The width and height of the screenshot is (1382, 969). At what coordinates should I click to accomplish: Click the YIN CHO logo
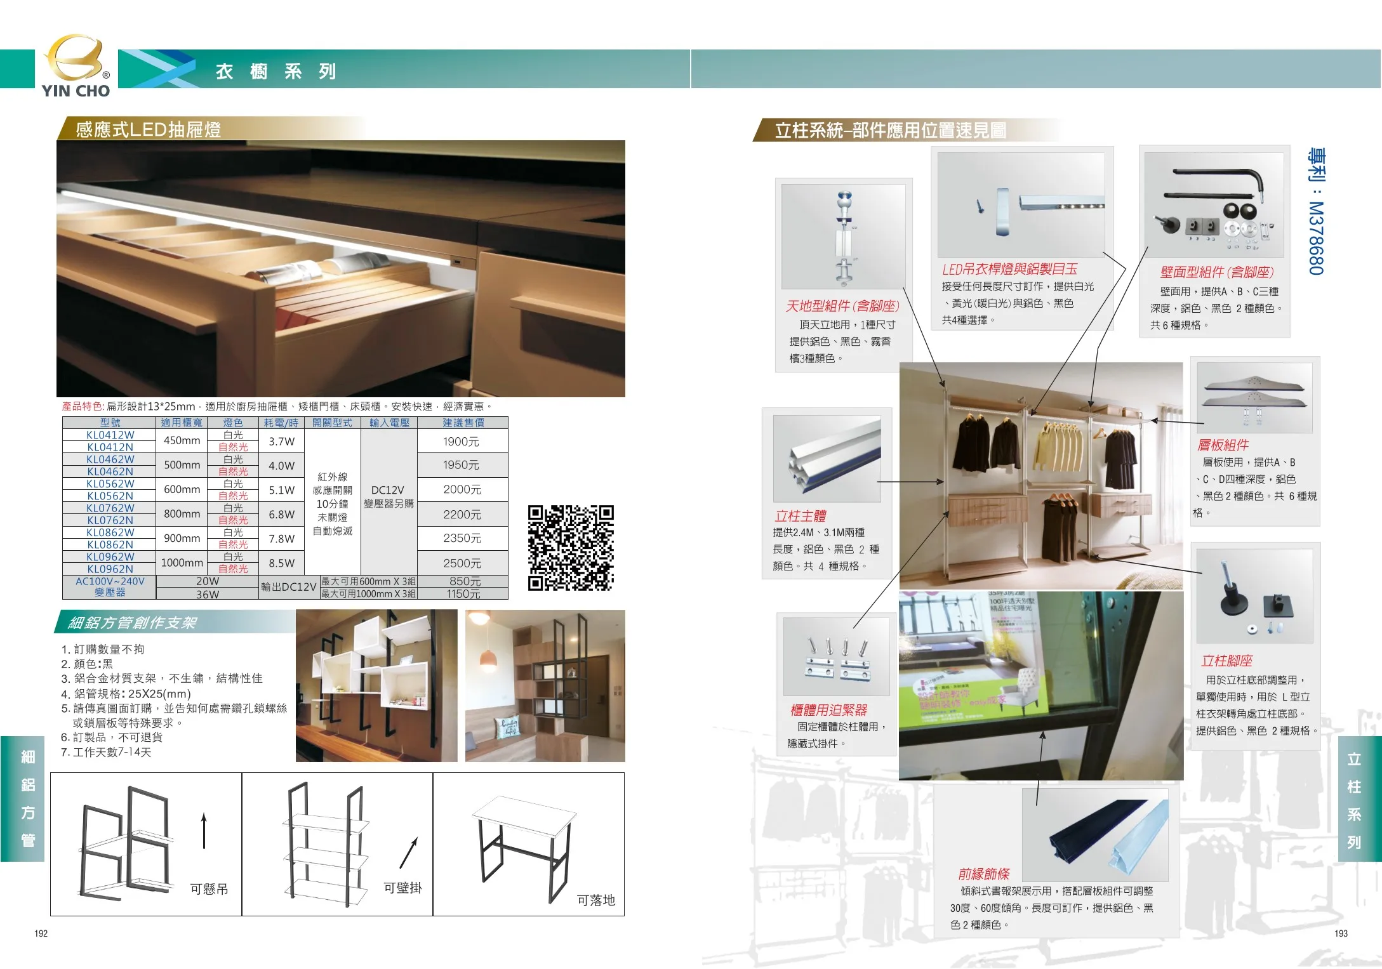click(76, 67)
